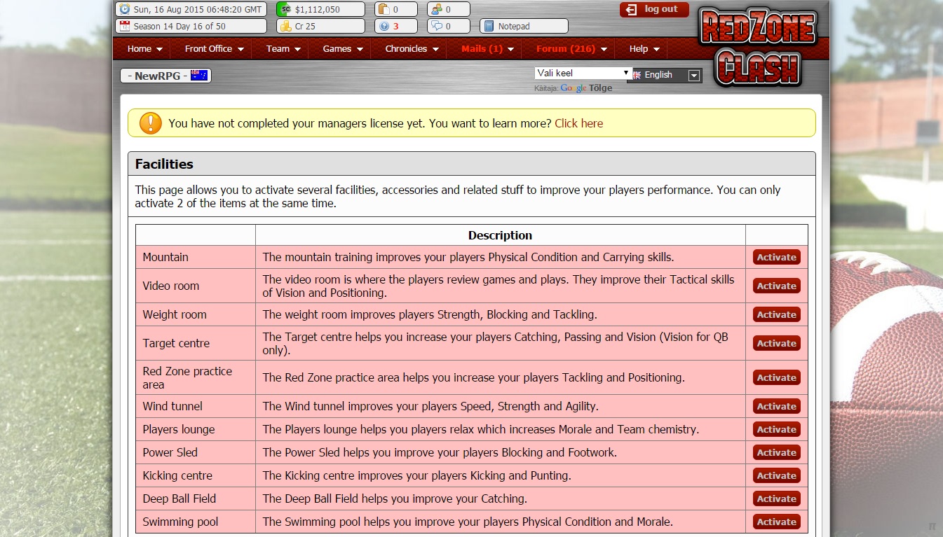
Task: Click the Wind tunnel row name
Action: pyautogui.click(x=172, y=406)
